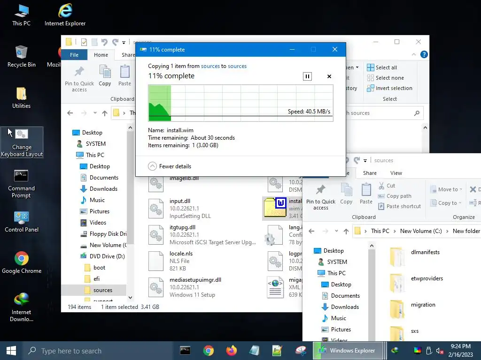Open the dlmanifests folder
The image size is (481, 360).
point(414,256)
